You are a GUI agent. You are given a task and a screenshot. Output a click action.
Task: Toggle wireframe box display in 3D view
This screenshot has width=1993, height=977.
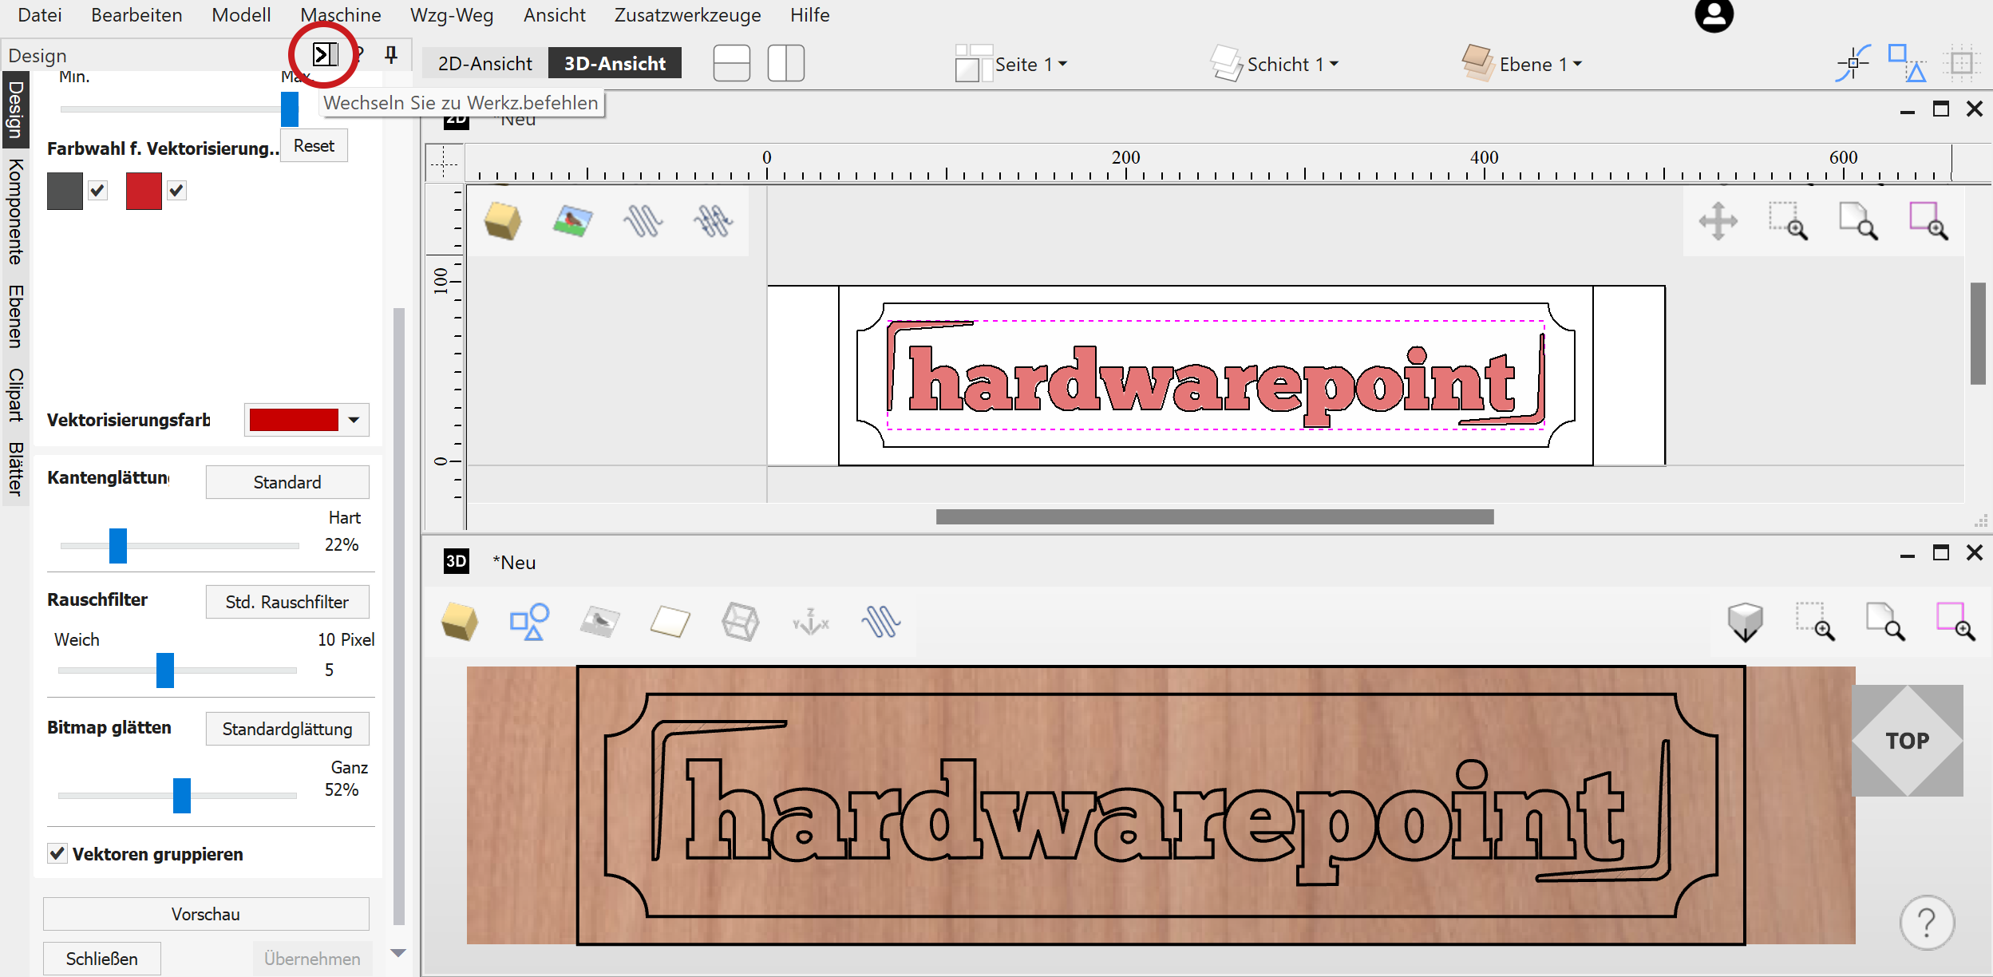click(x=740, y=622)
